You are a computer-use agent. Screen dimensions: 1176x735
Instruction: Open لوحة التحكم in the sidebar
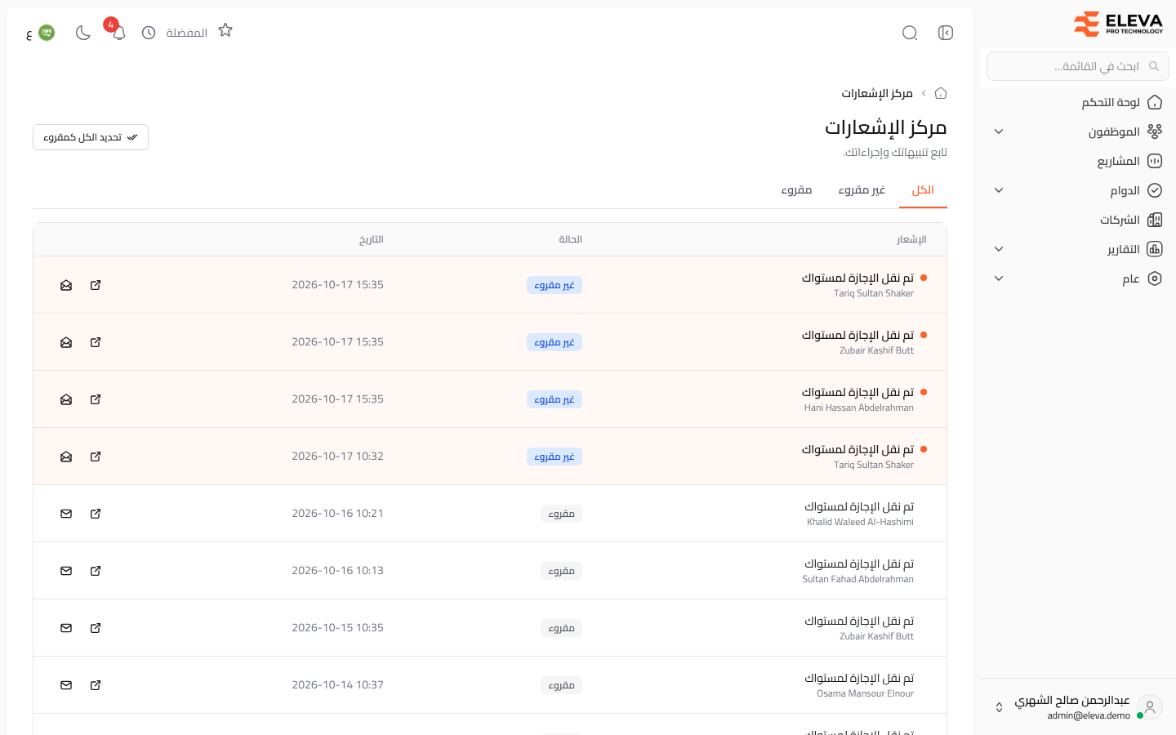pos(1078,102)
